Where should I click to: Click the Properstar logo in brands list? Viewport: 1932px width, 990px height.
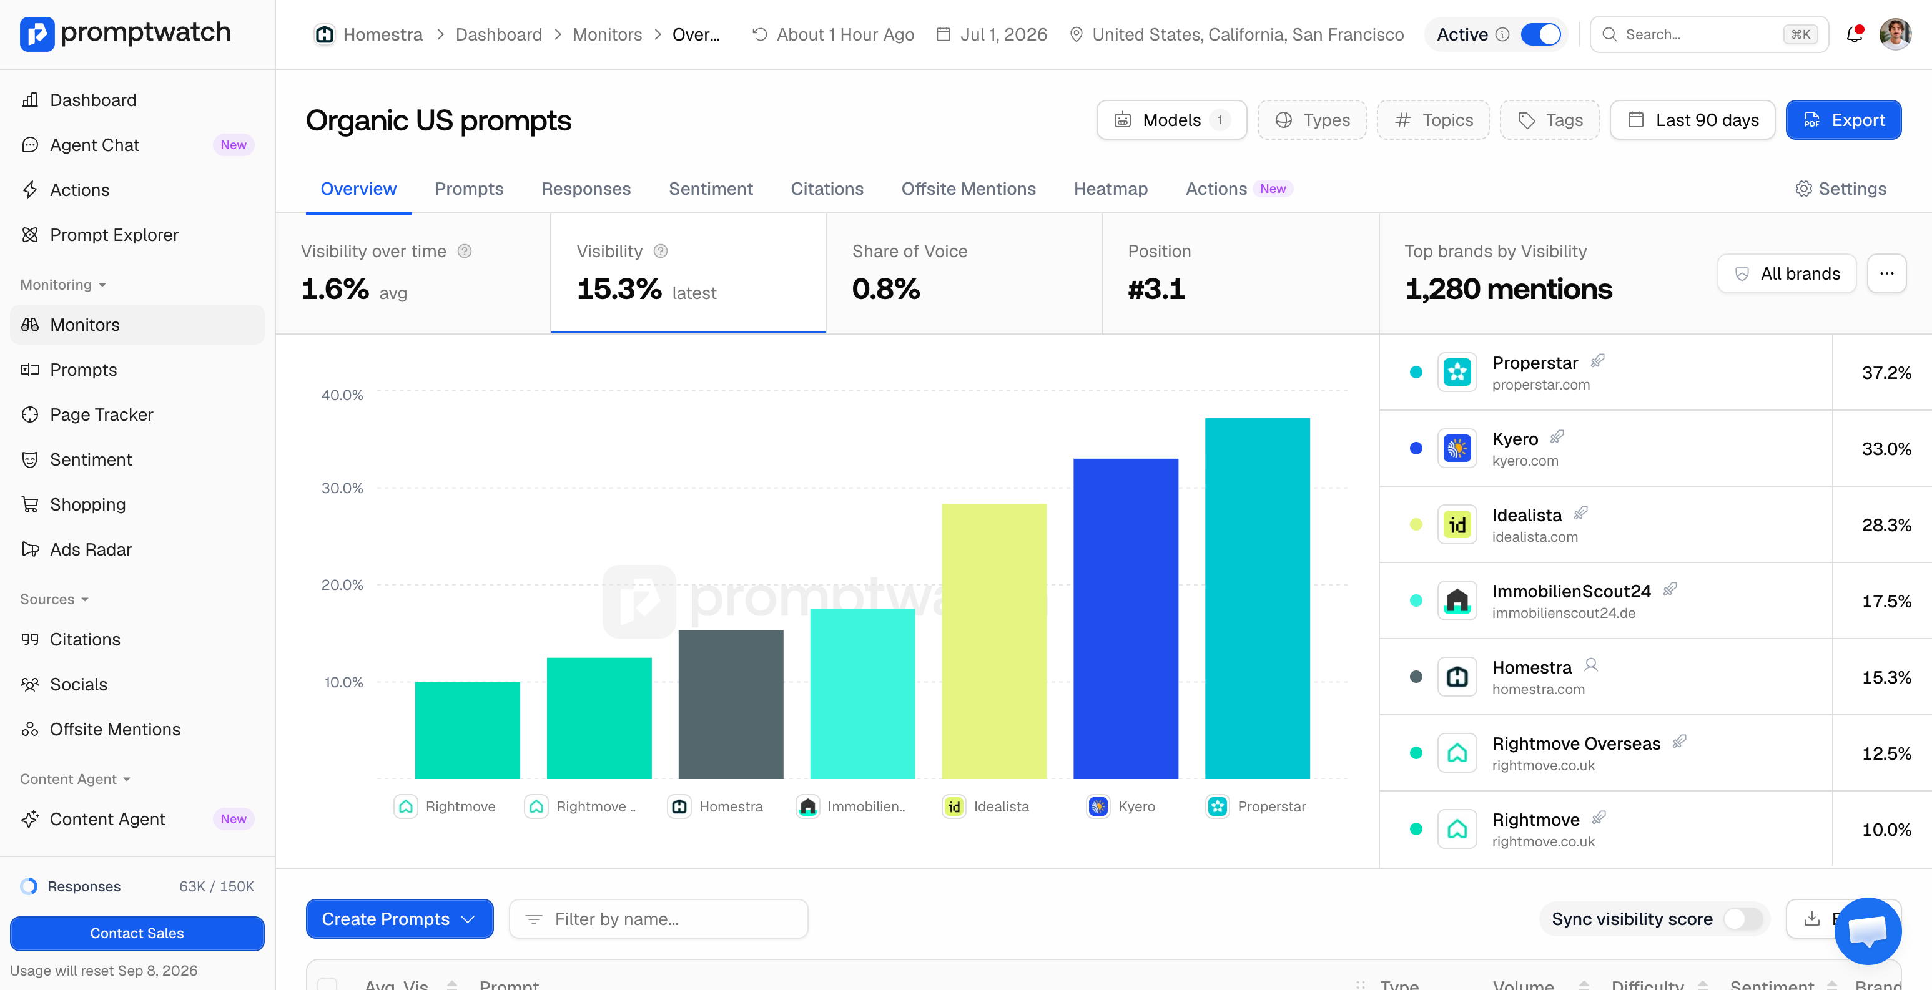[x=1457, y=372]
